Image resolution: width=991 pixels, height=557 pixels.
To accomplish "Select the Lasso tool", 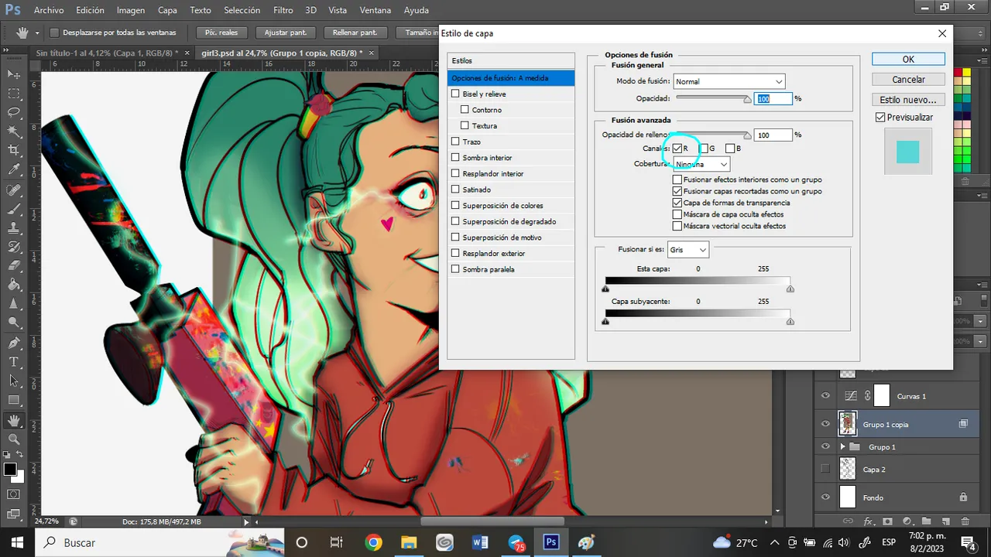I will tap(14, 112).
